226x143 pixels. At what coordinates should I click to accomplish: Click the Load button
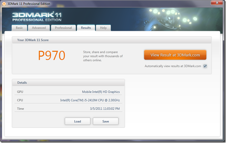pyautogui.click(x=77, y=121)
